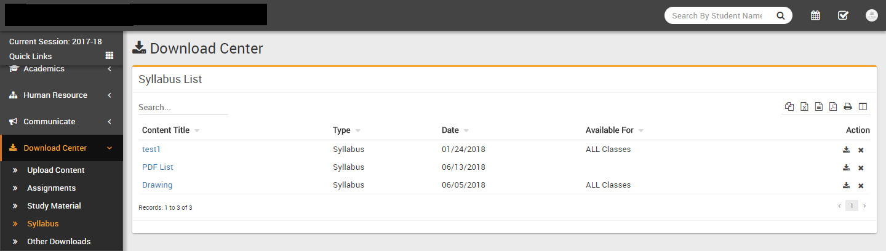Open the PDF List link
The height and width of the screenshot is (251, 886).
158,167
